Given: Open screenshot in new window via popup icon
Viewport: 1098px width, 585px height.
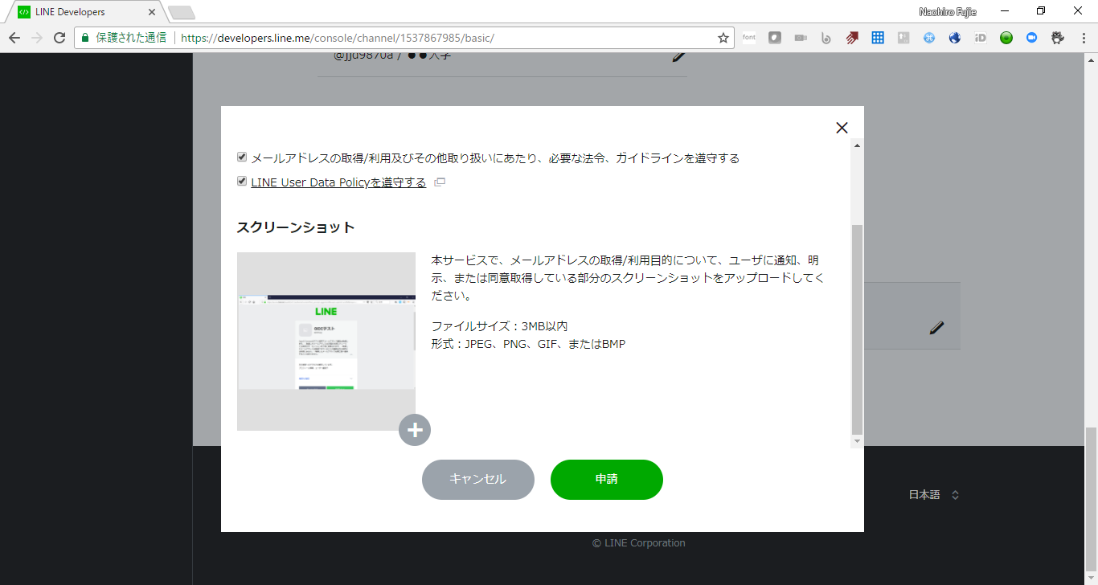Looking at the screenshot, I should click(x=439, y=182).
